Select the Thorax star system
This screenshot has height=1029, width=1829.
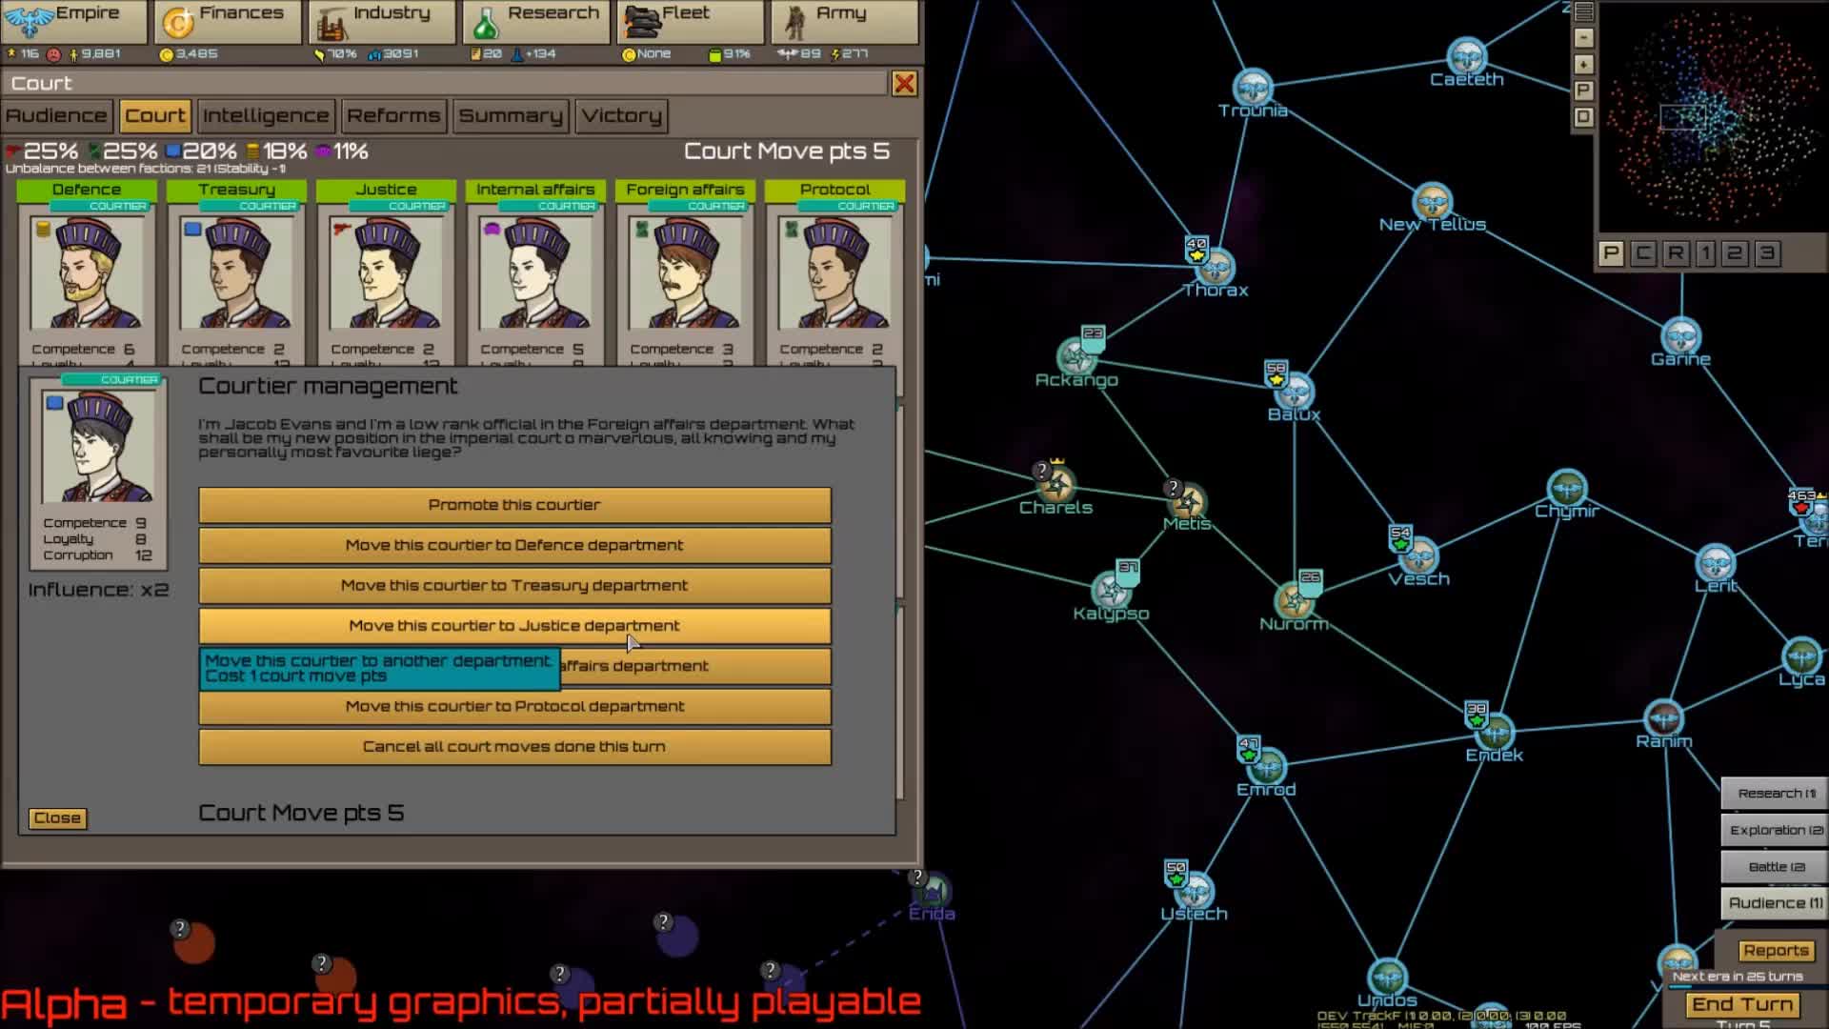1216,268
